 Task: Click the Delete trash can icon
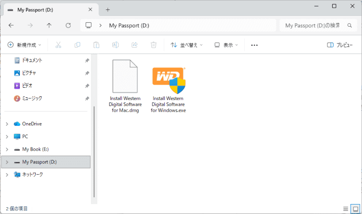pyautogui.click(x=153, y=45)
